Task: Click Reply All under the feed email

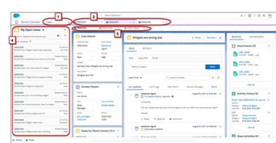Action: pos(159,119)
